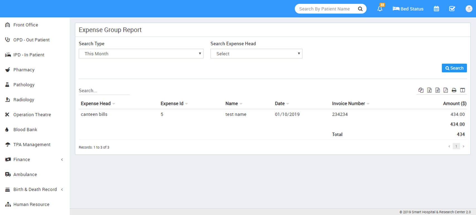Export the report to Excel
The height and width of the screenshot is (215, 476).
(429, 90)
